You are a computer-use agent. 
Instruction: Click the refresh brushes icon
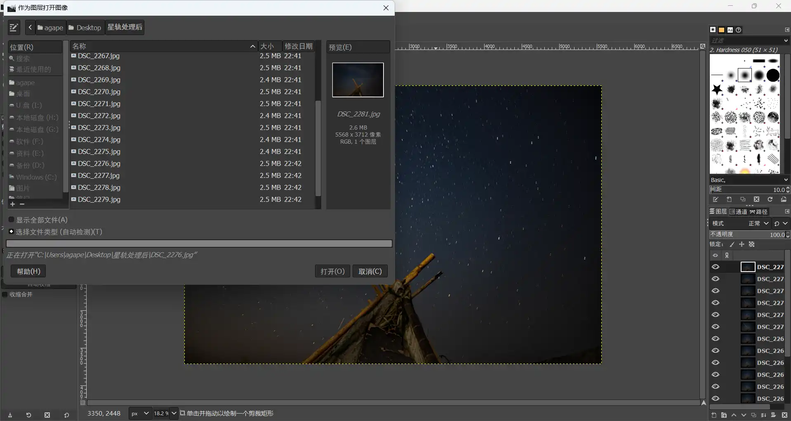click(x=770, y=200)
